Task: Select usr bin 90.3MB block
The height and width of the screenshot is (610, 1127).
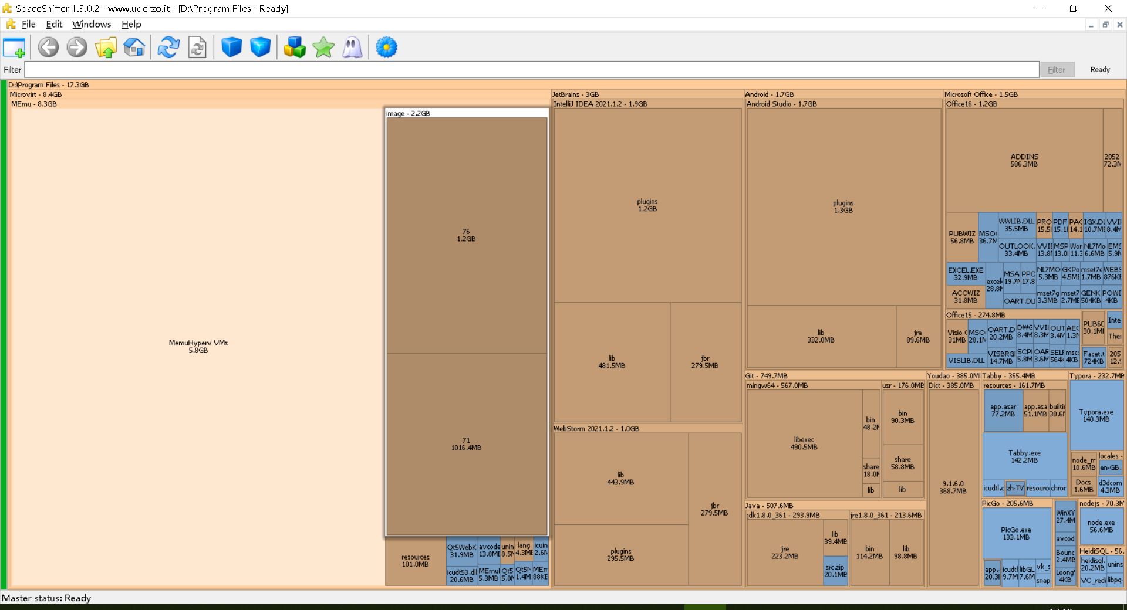Action: click(903, 417)
